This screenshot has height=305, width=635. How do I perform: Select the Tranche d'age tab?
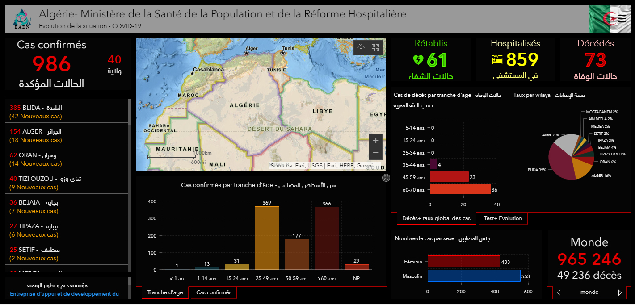tap(165, 292)
